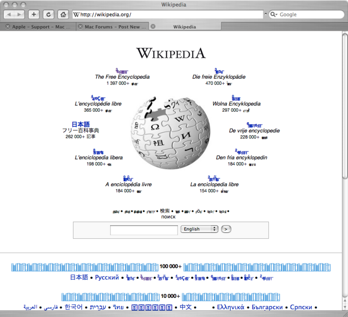Click the 1 397 000+ article count text

click(118, 83)
